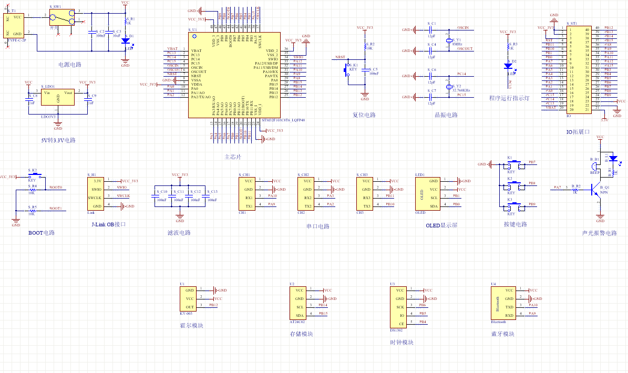Select the TYPE-C-2P connector S_T1
The width and height of the screenshot is (628, 373).
(x=14, y=26)
